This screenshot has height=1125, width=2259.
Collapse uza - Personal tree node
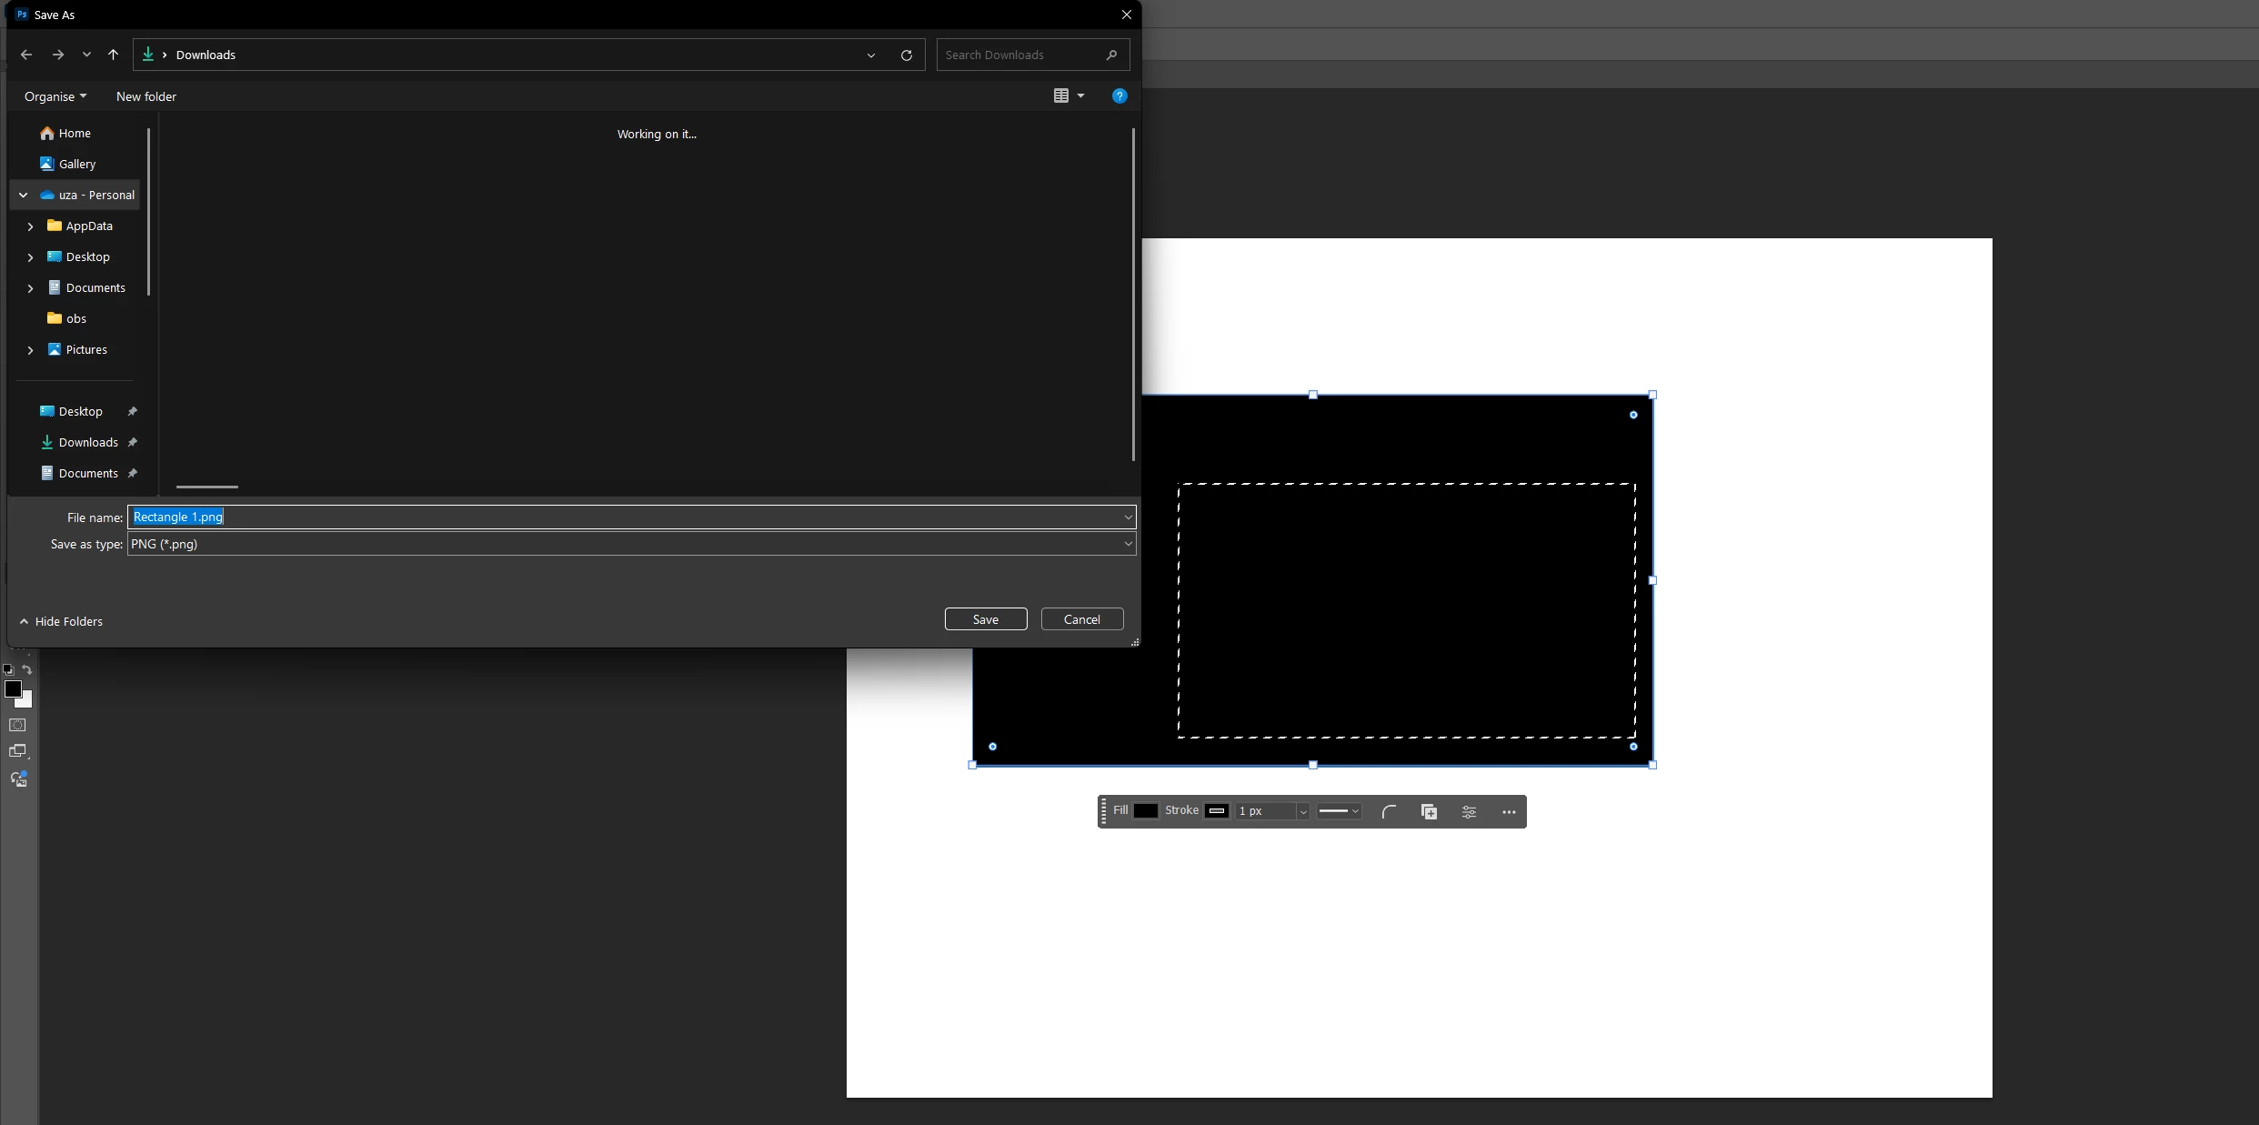point(24,195)
